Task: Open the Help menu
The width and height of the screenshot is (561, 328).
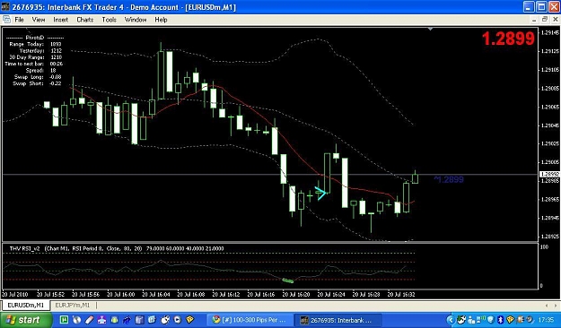Action: (161, 20)
